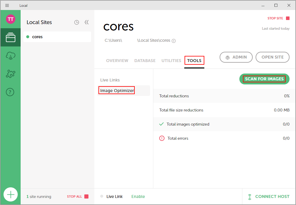Click the 0.00 MB value
This screenshot has width=296, height=205.
click(282, 110)
